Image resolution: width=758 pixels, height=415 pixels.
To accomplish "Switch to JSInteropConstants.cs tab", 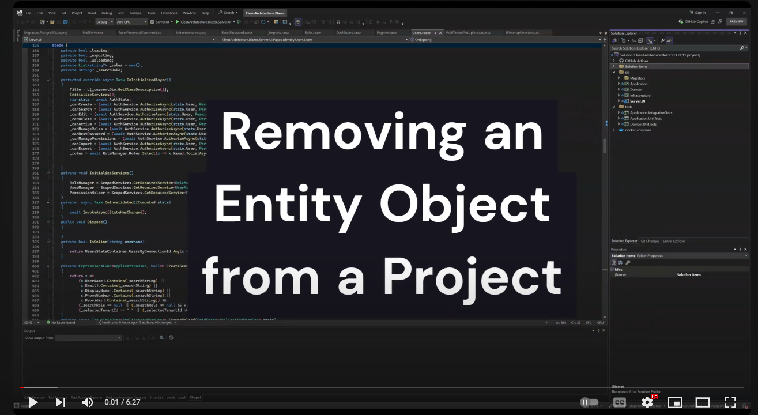I will click(x=522, y=33).
